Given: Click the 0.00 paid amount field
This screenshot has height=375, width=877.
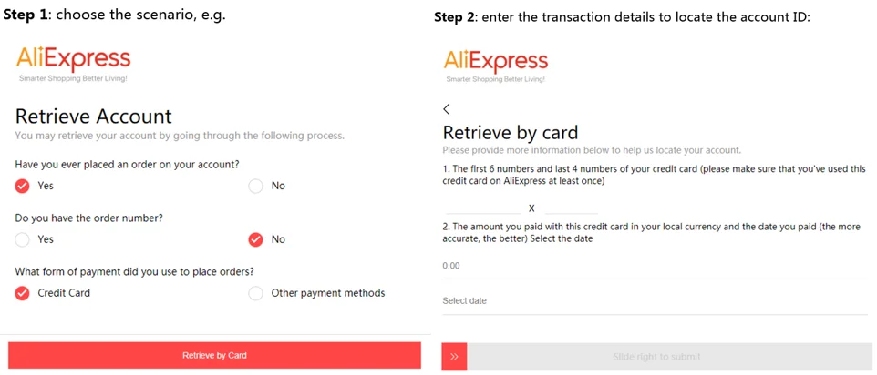Looking at the screenshot, I should [x=655, y=266].
